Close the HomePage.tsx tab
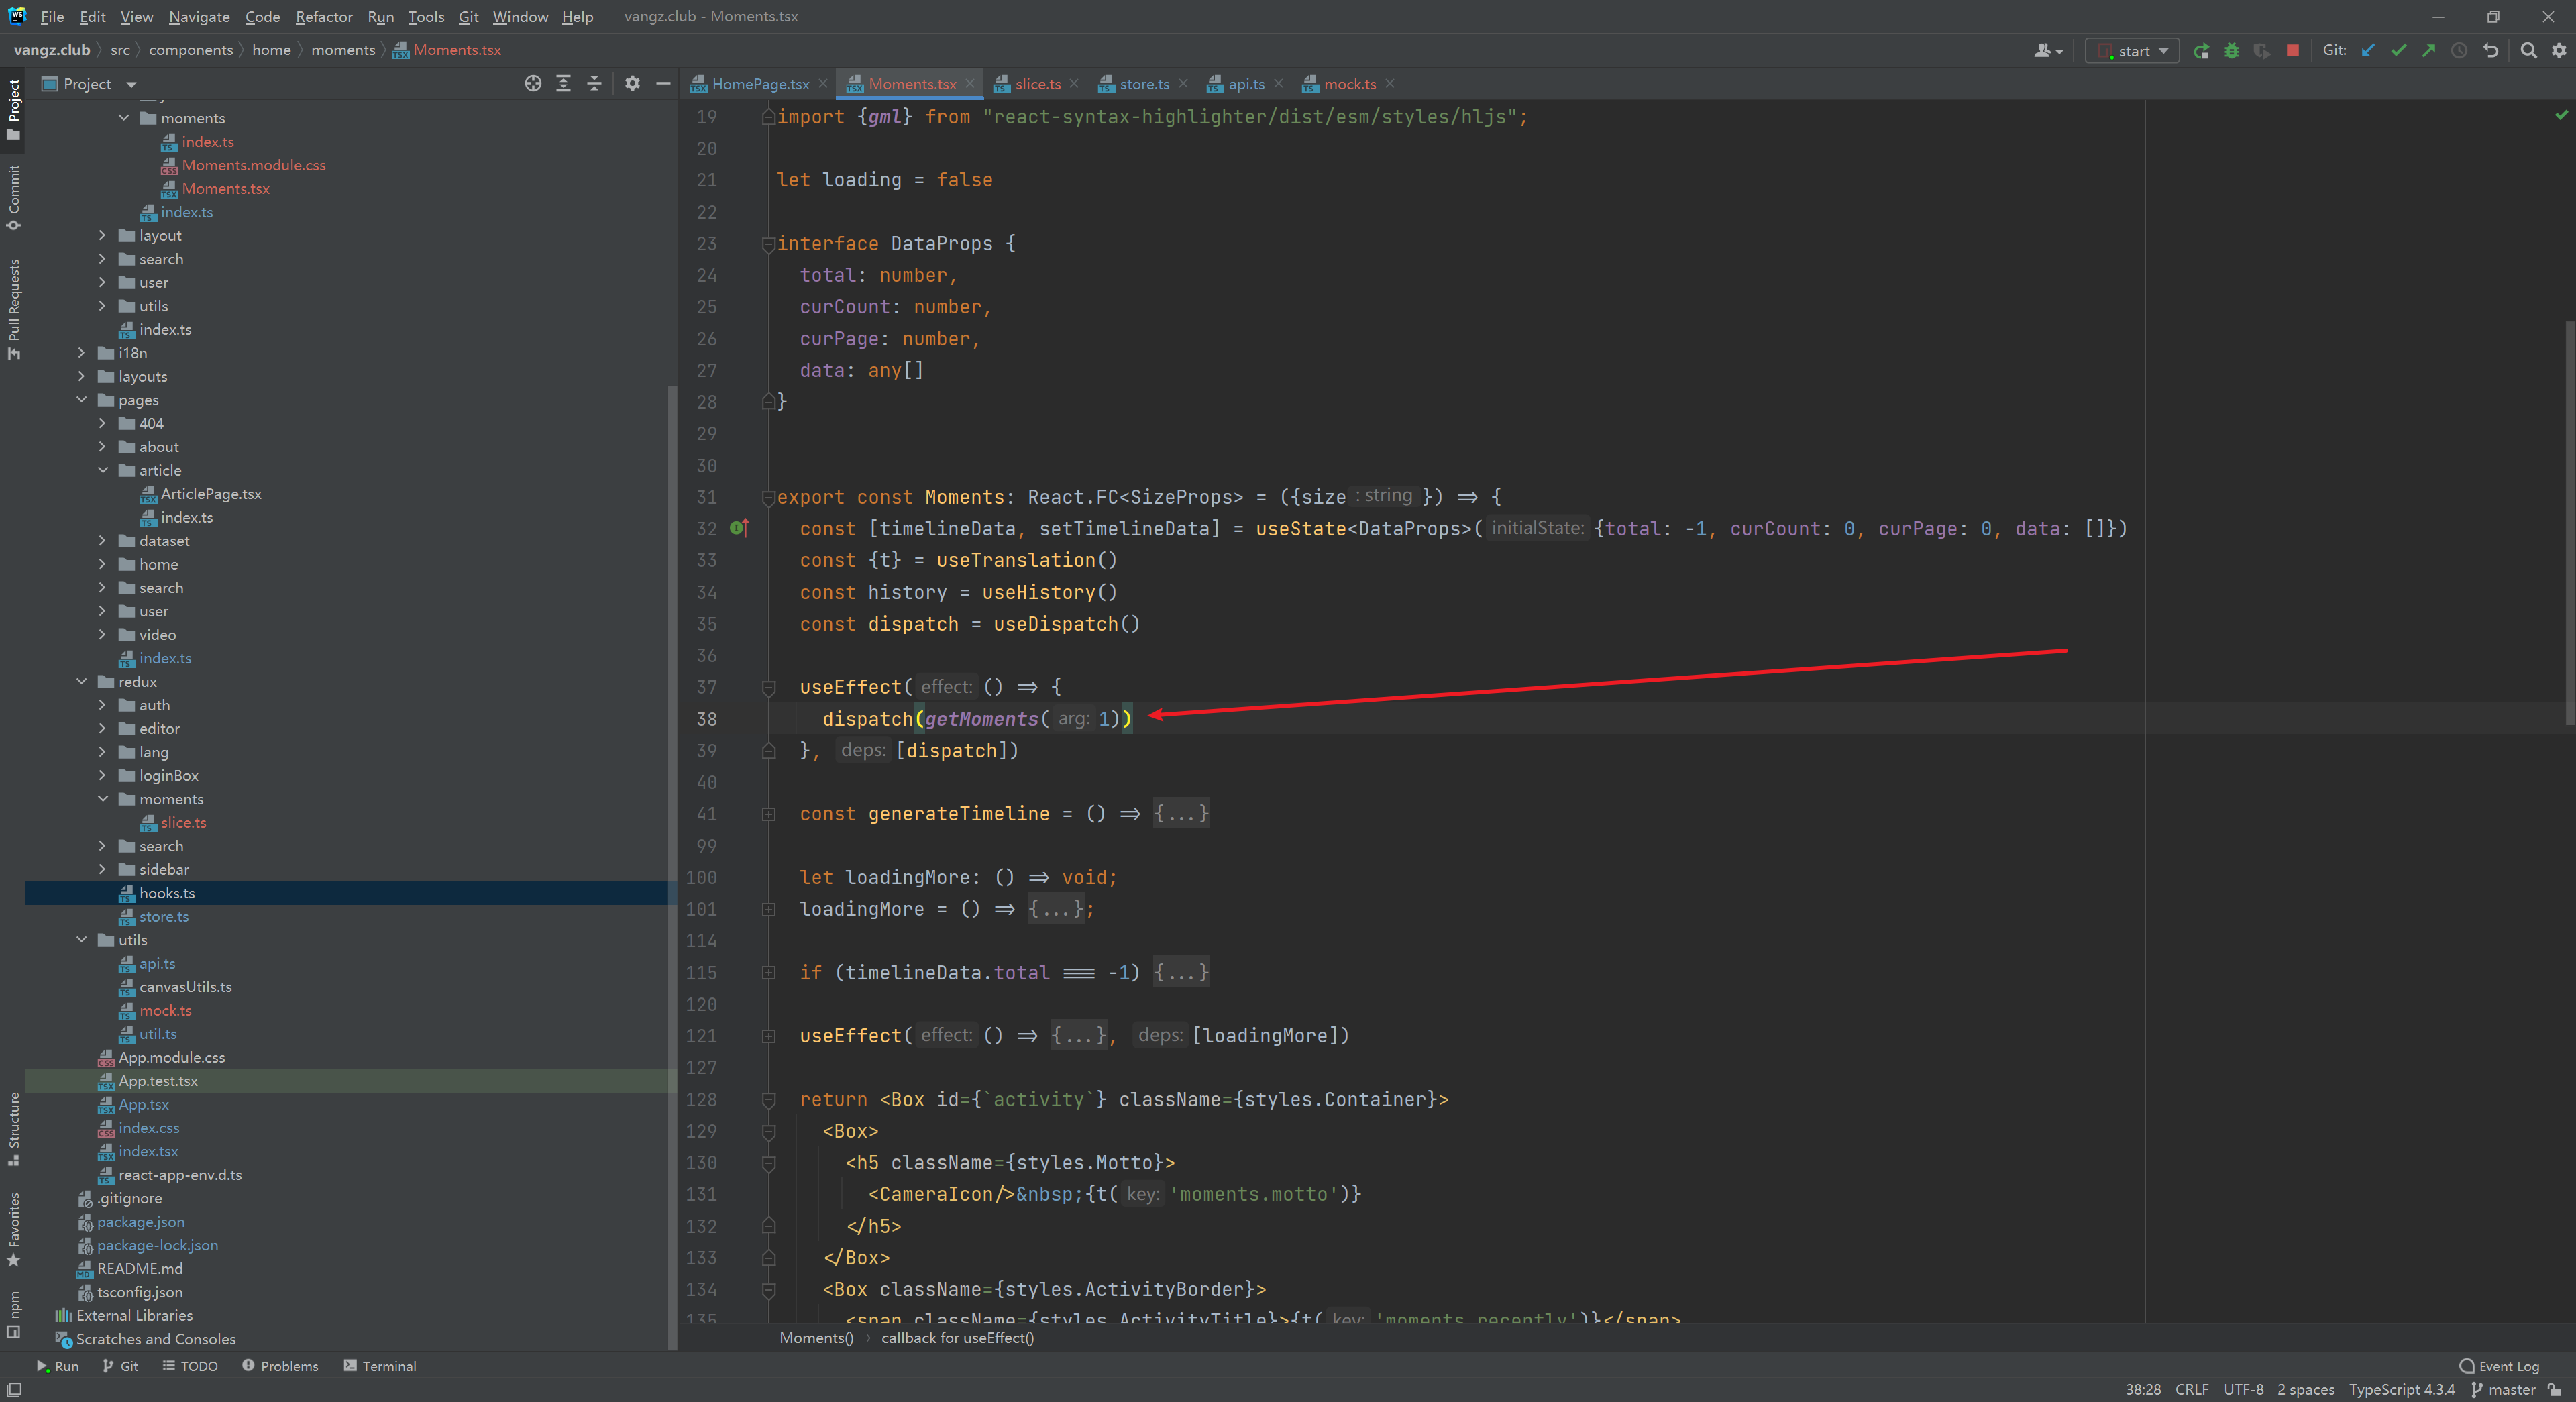The height and width of the screenshot is (1402, 2576). 823,84
